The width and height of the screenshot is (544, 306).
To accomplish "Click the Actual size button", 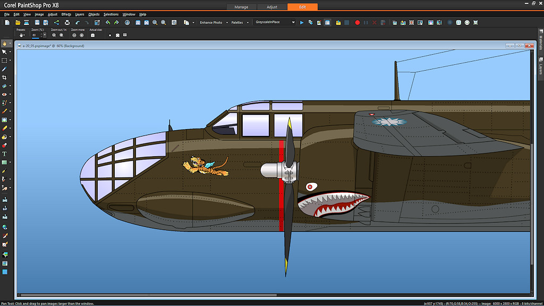I will [x=92, y=36].
